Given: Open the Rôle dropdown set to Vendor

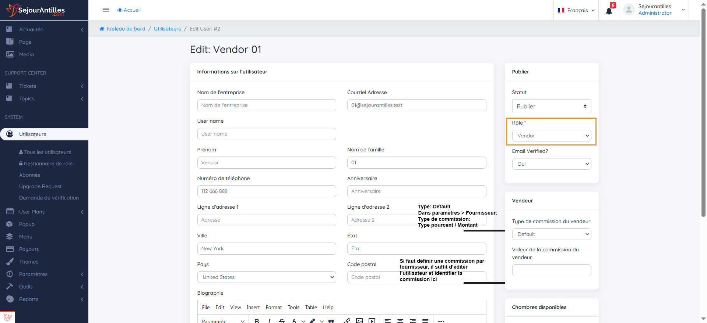Looking at the screenshot, I should [x=551, y=136].
